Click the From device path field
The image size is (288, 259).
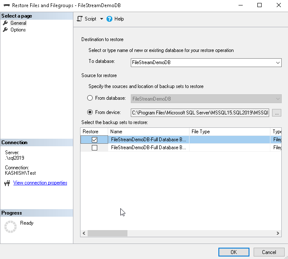click(x=200, y=112)
